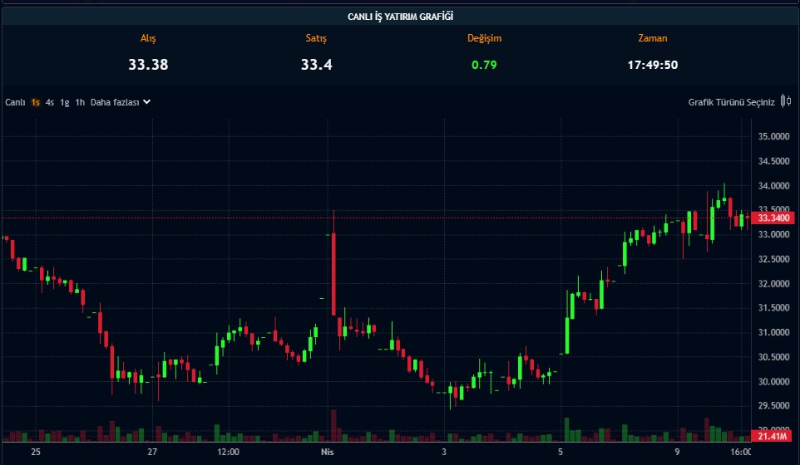Click the Alış price value 33.38
Image resolution: width=800 pixels, height=465 pixels.
coord(148,65)
